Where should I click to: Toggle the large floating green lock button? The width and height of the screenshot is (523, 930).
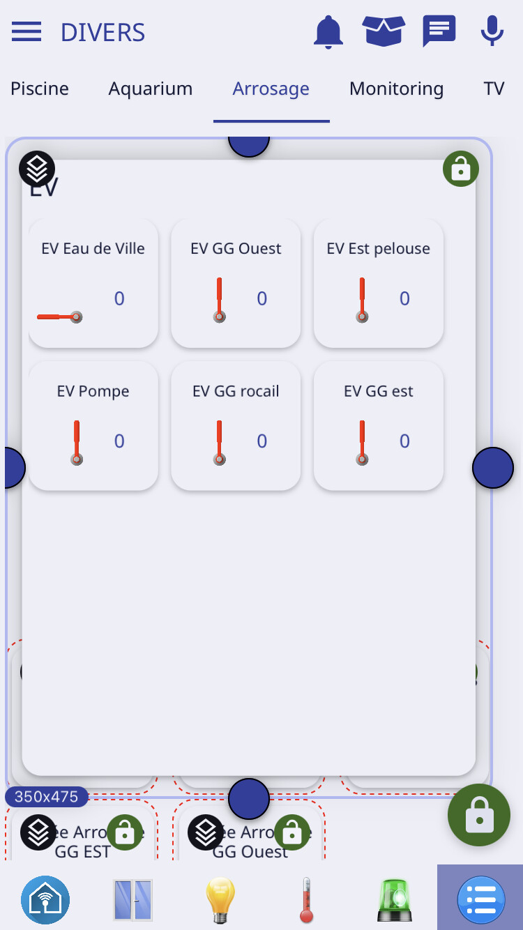pos(479,815)
